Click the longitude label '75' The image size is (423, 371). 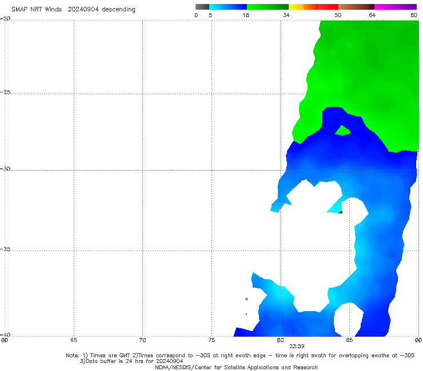(212, 340)
